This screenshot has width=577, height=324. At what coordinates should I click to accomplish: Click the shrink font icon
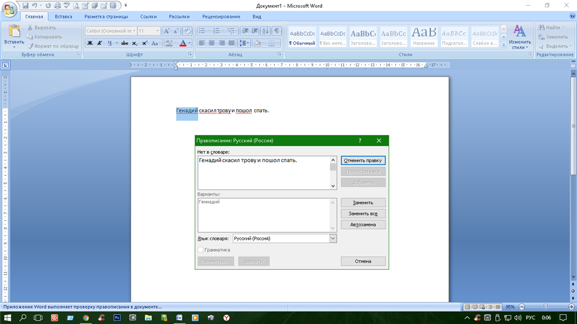(176, 31)
